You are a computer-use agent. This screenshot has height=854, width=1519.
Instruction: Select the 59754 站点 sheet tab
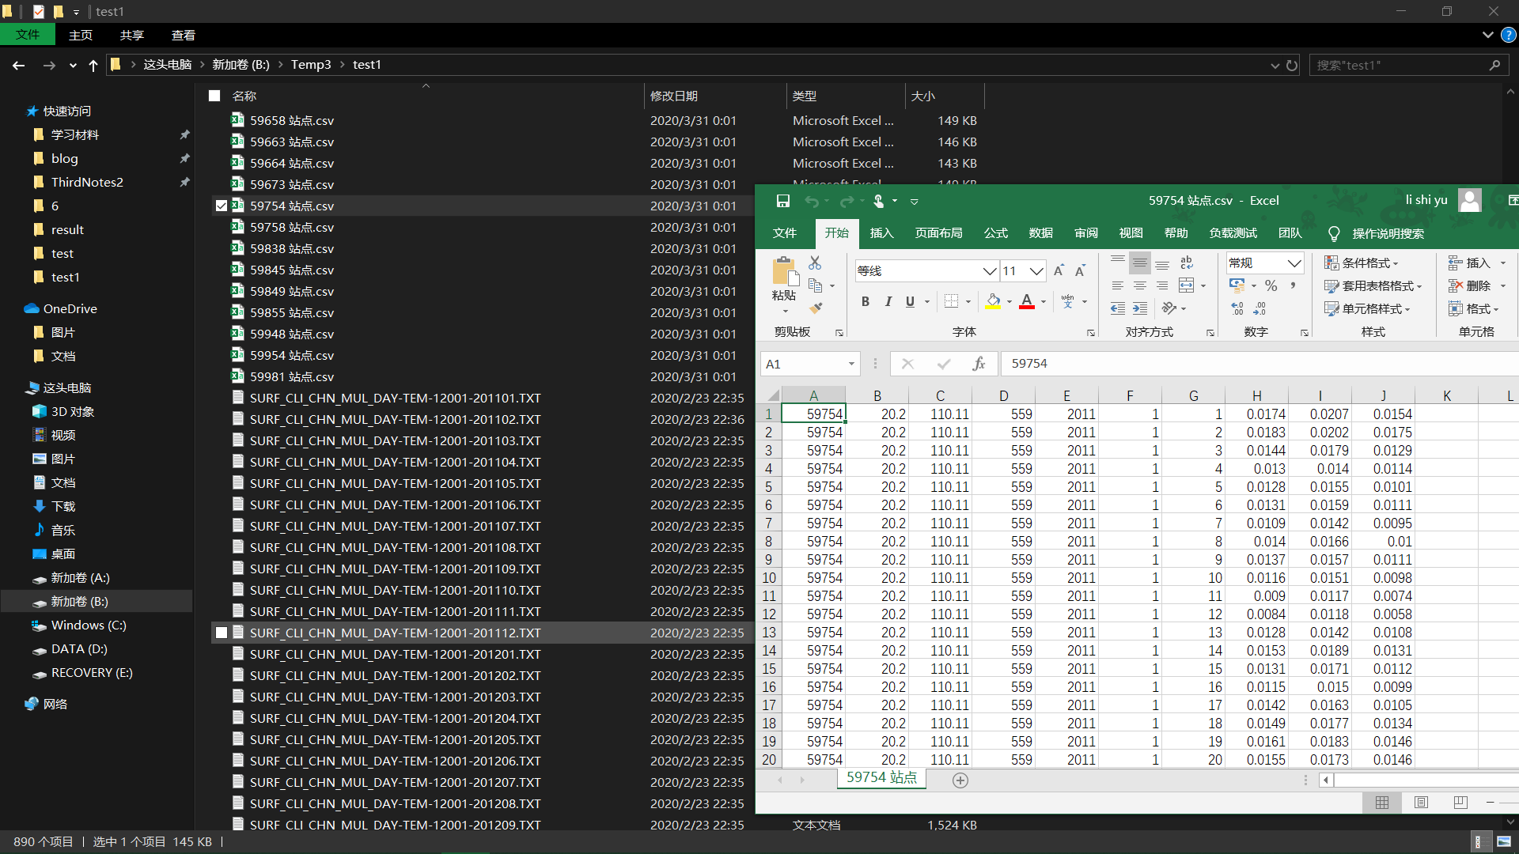coord(881,778)
